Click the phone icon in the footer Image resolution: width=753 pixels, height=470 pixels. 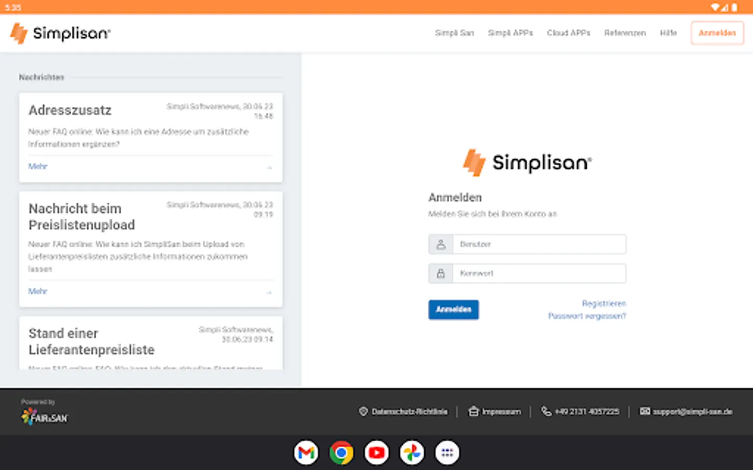[546, 412]
